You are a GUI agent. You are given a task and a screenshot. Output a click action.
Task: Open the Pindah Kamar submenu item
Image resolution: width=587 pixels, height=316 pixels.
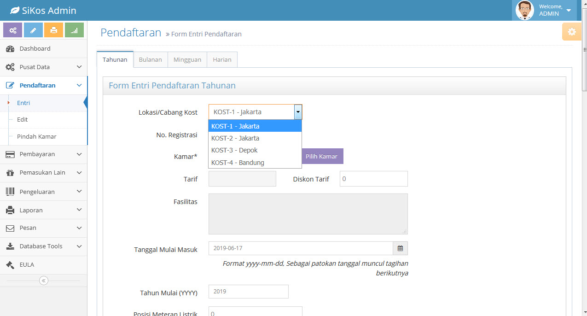coord(43,137)
